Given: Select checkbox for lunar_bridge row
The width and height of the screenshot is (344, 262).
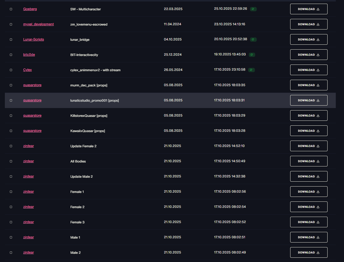Looking at the screenshot, I should 11,40.
